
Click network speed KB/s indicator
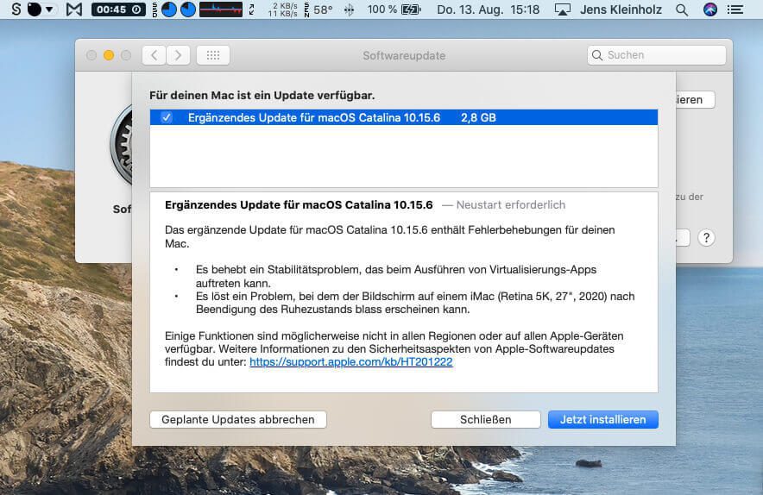click(282, 9)
